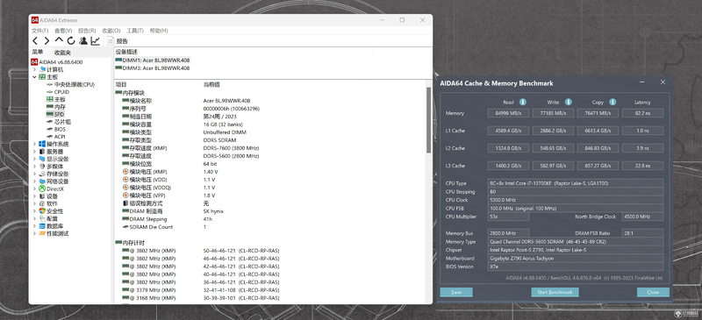Click the SDRAM Die Count row
The image size is (702, 320).
[x=269, y=227]
